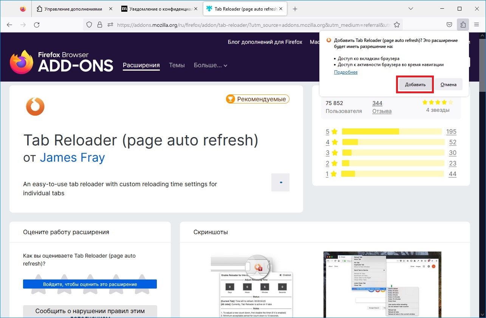Open the Pocket save icon
This screenshot has height=318, width=486.
click(x=449, y=25)
